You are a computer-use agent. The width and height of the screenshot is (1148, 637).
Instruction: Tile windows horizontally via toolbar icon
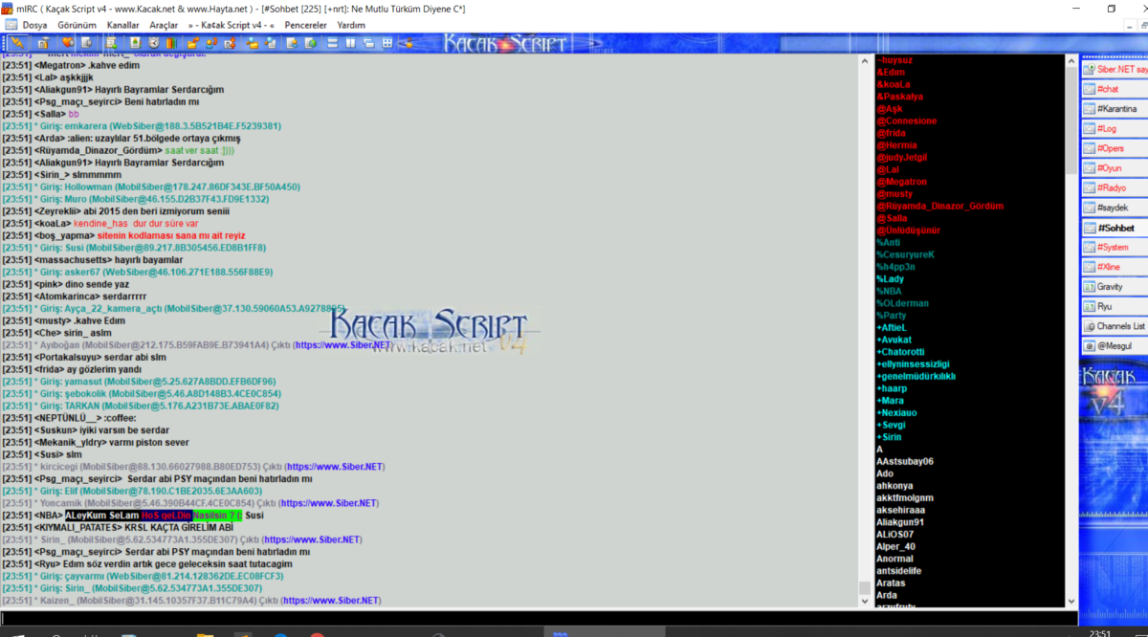pyautogui.click(x=333, y=43)
